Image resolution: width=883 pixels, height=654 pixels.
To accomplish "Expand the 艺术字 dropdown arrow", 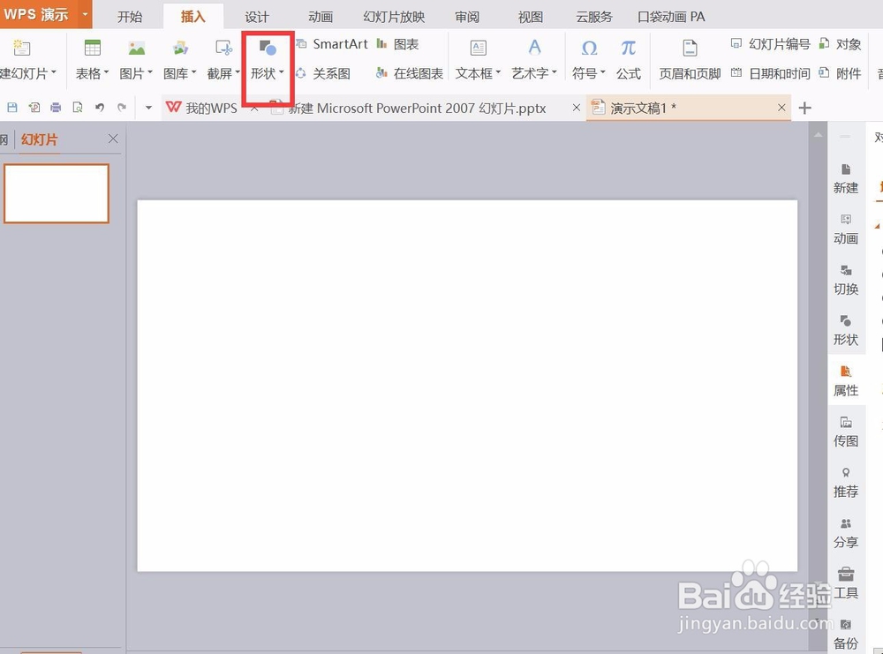I will point(555,72).
